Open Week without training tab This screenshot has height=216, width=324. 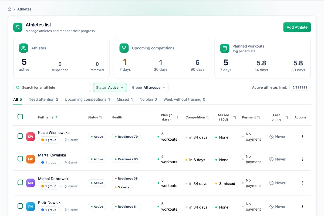(x=184, y=99)
